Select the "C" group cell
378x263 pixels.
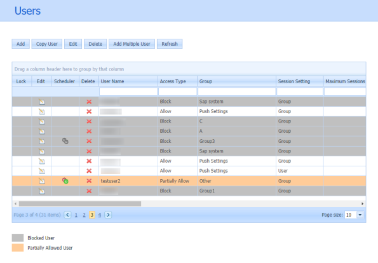click(x=236, y=121)
